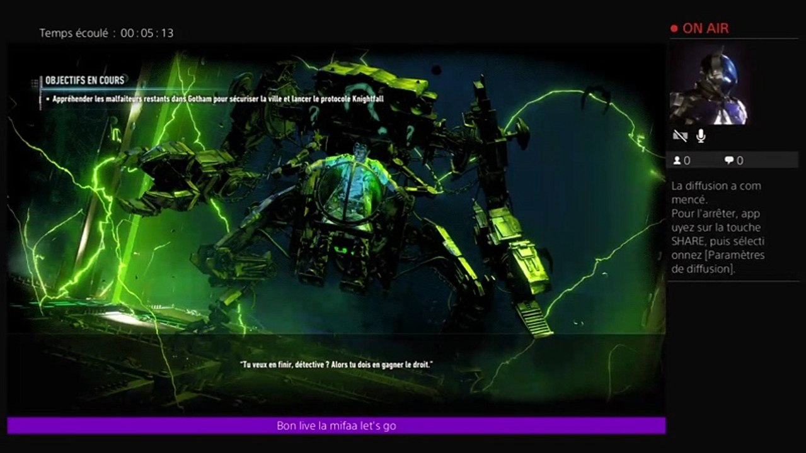Click the OBJECTIFS EN COURS header
Viewport: 806px width, 453px height.
click(84, 81)
